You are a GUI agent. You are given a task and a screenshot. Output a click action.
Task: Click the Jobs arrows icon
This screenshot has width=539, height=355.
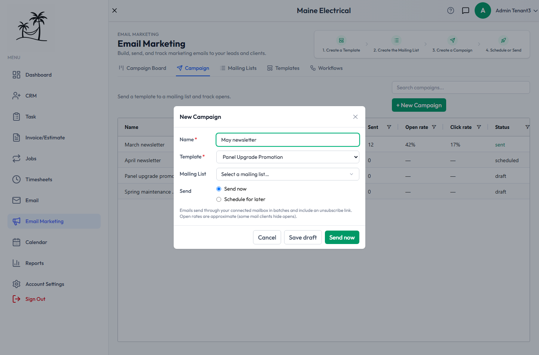pyautogui.click(x=16, y=158)
